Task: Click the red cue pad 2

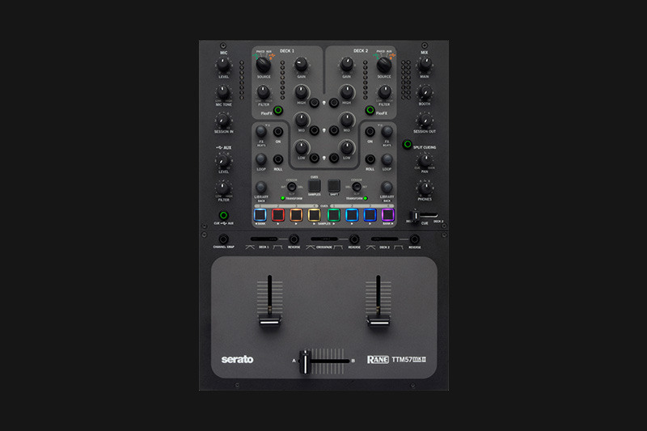Action: [278, 215]
